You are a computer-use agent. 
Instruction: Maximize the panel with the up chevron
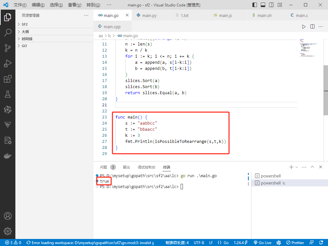coord(312,167)
